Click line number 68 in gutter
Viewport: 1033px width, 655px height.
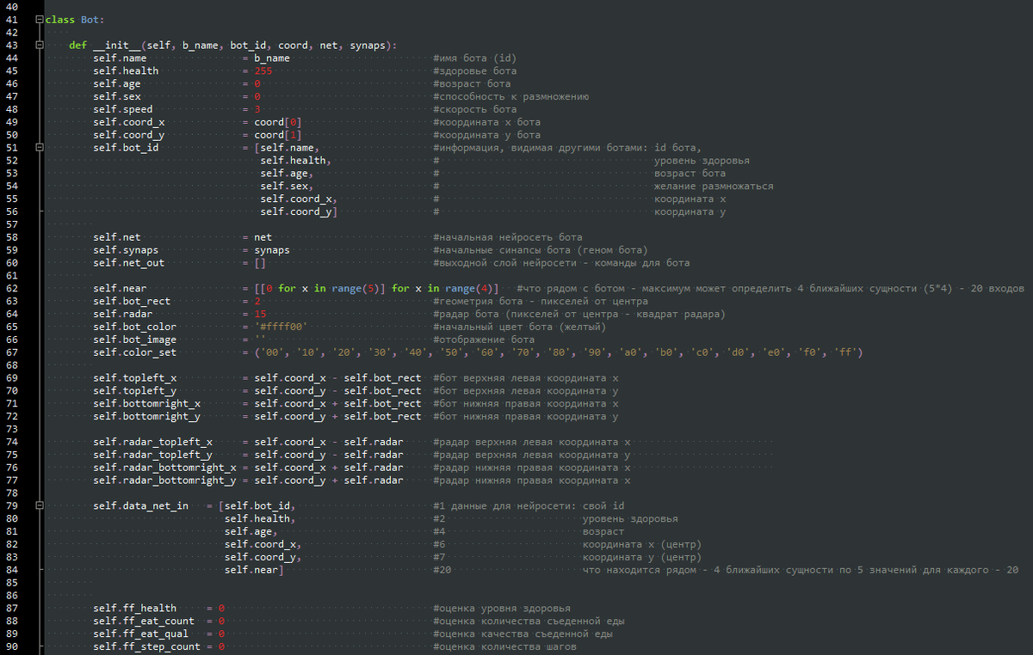pos(11,364)
